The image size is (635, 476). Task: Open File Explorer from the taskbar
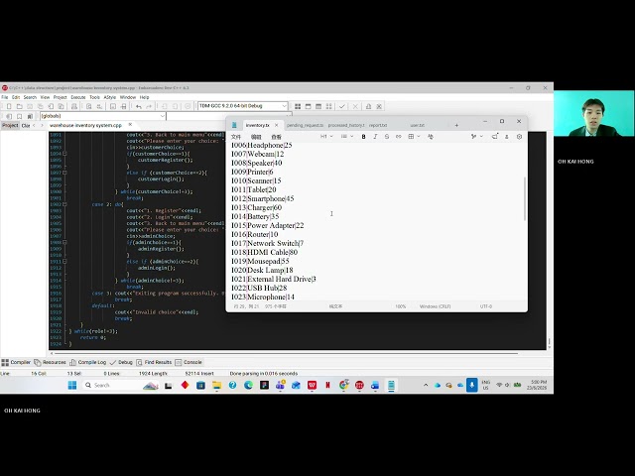pyautogui.click(x=216, y=385)
